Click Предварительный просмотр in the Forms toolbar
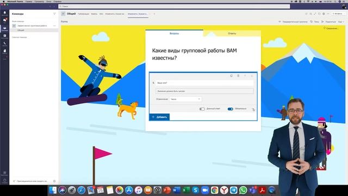The width and height of the screenshot is (348, 196). (293, 22)
